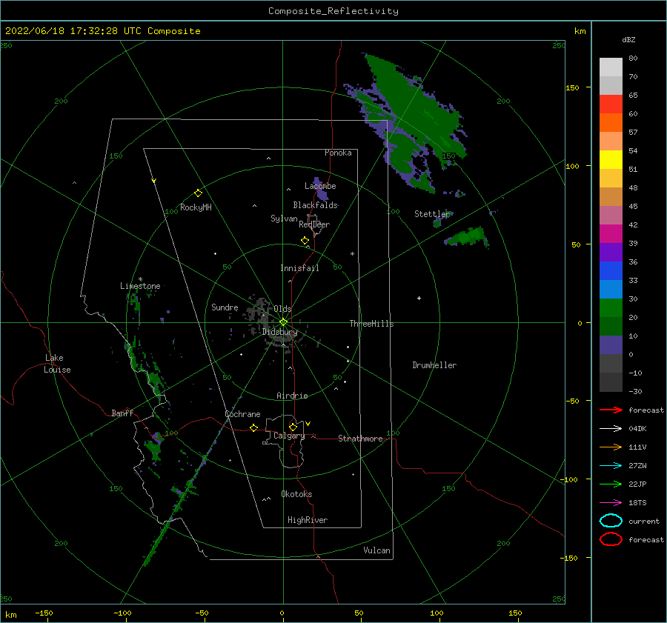The height and width of the screenshot is (623, 667).
Task: Pick the white swatch below 80 dBZ
Action: 611,67
